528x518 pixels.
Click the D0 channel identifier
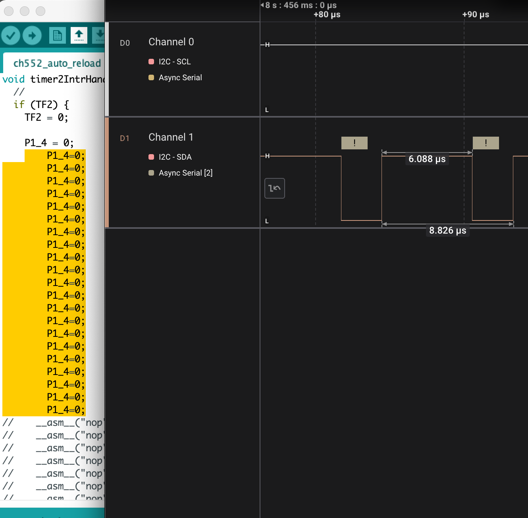[x=125, y=43]
